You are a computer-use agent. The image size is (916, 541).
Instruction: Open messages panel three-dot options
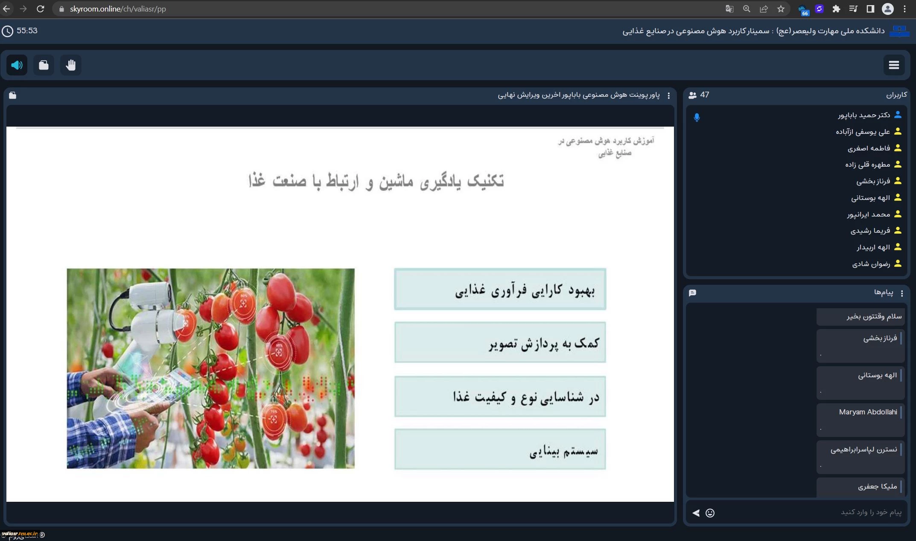pos(902,293)
